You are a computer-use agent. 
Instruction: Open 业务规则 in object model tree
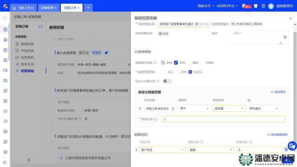(x=27, y=57)
